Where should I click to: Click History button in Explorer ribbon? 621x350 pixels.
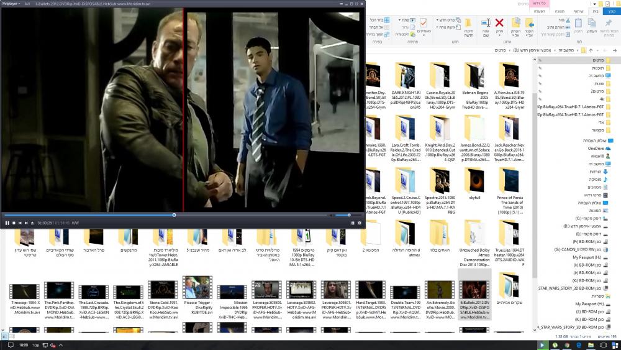[406, 34]
